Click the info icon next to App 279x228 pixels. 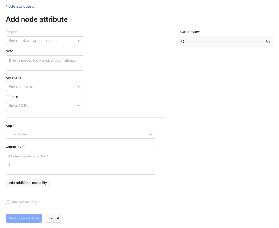[x=15, y=125]
